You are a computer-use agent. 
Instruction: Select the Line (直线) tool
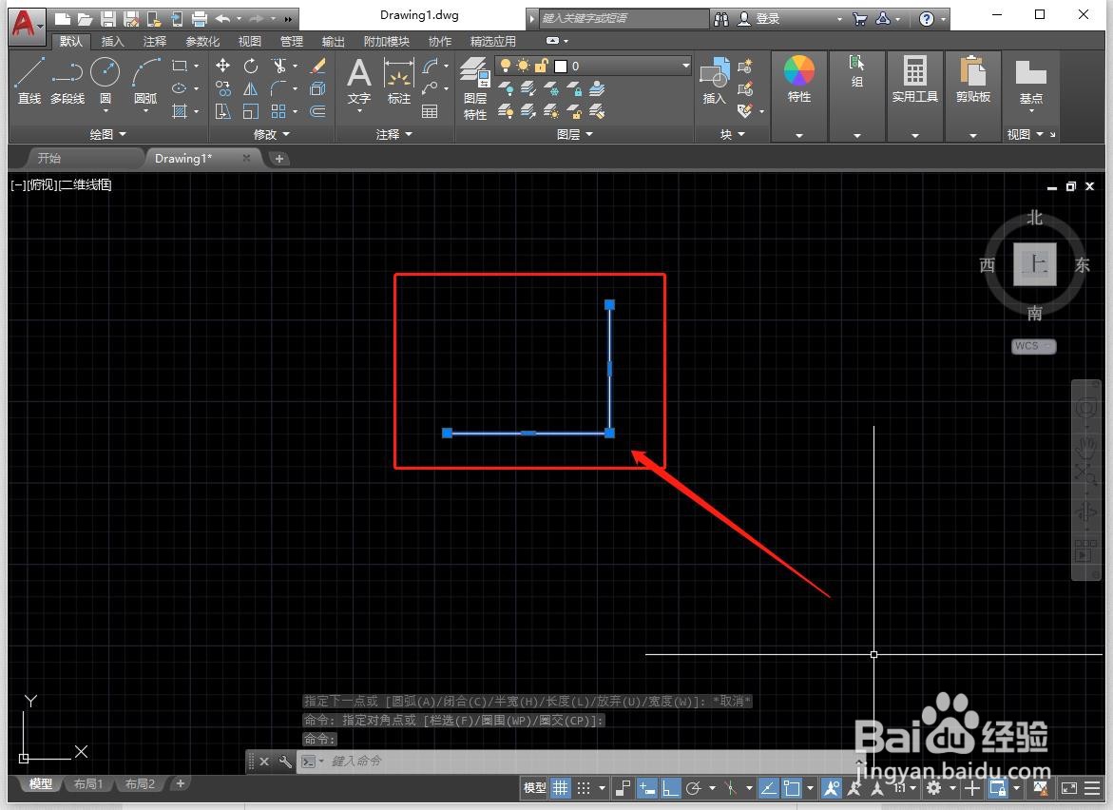point(29,80)
